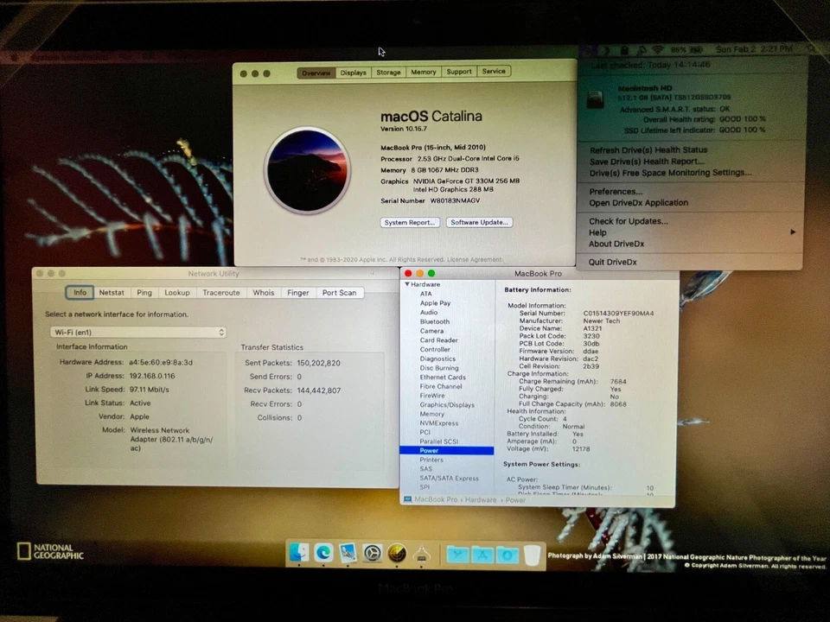
Task: Open the Trash from the Dock
Action: (532, 554)
